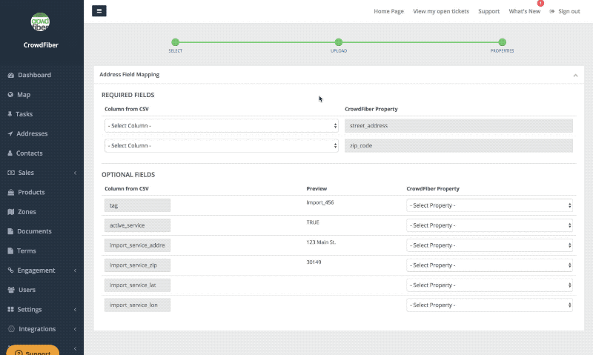Open the zip_code column dropdown

coord(222,146)
